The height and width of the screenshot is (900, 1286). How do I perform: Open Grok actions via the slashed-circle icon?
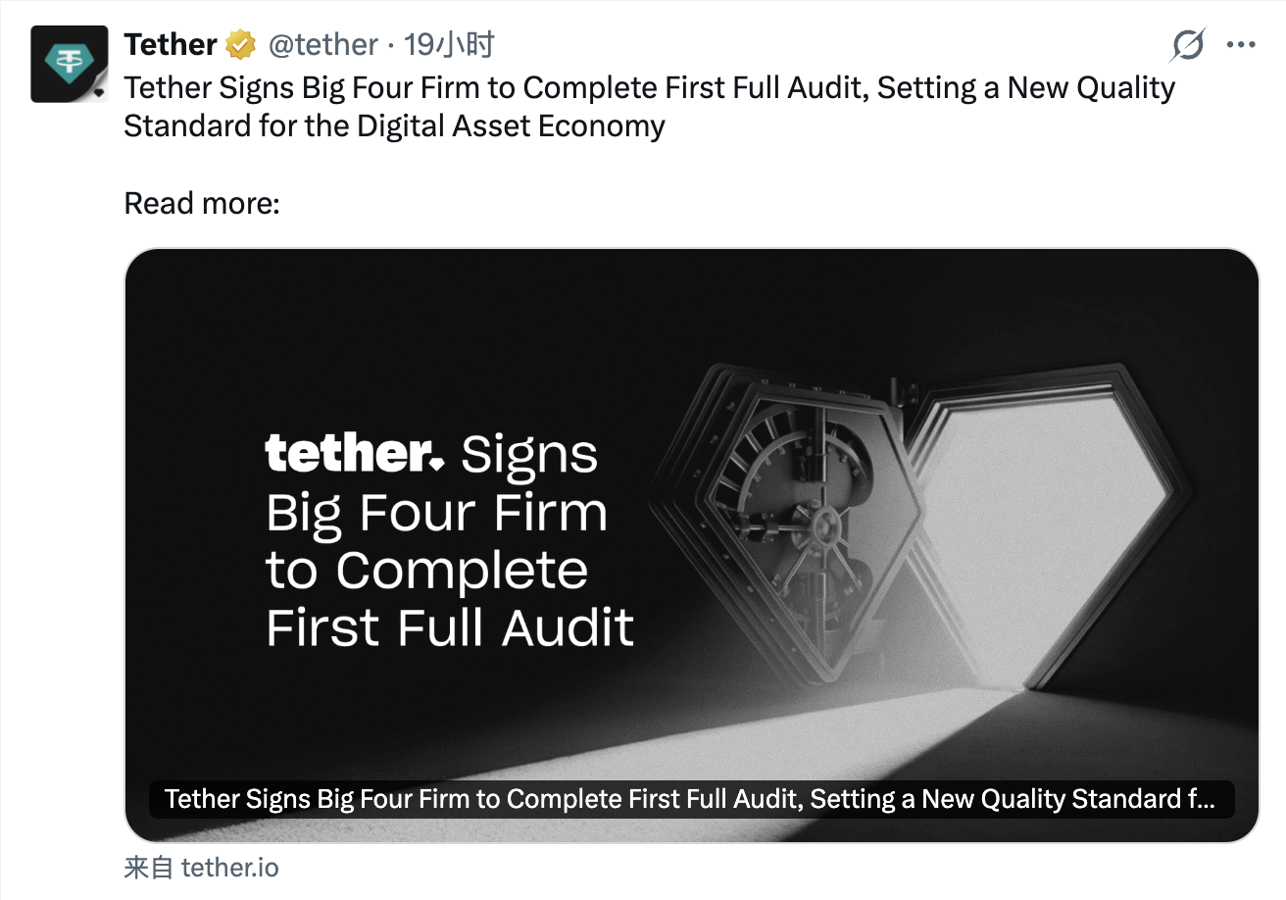coord(1188,45)
